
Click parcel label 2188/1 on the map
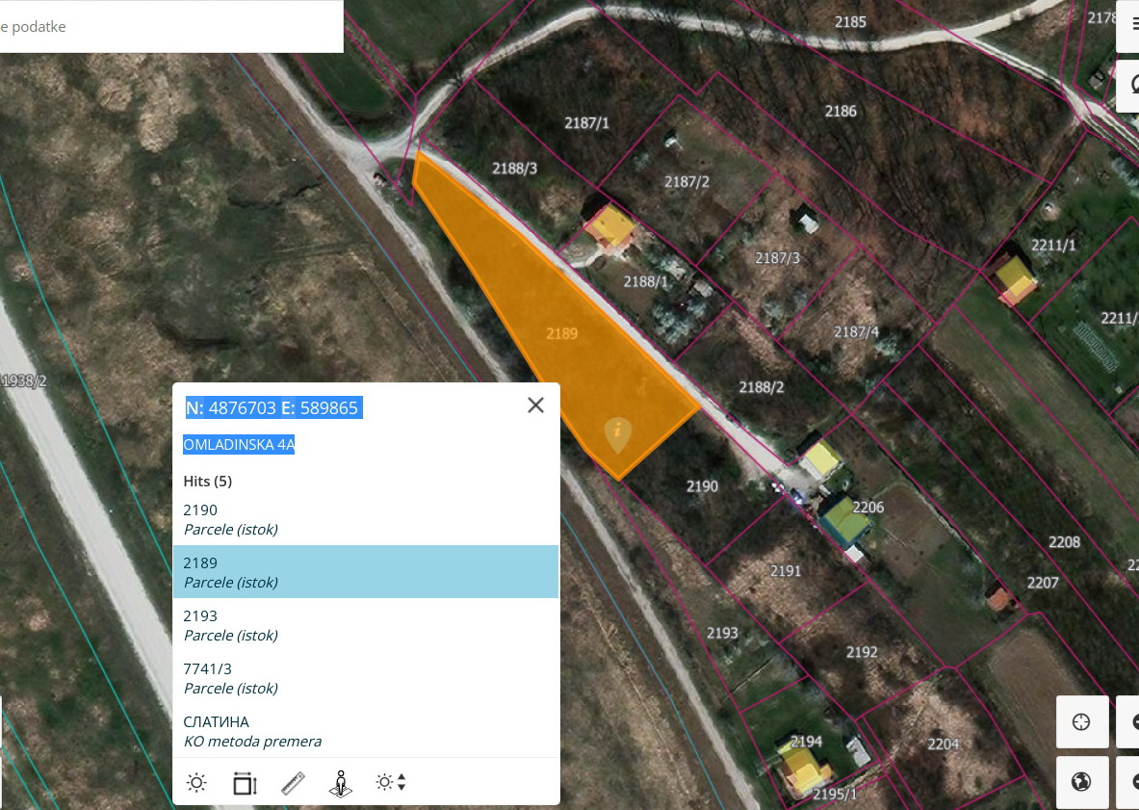click(x=646, y=281)
